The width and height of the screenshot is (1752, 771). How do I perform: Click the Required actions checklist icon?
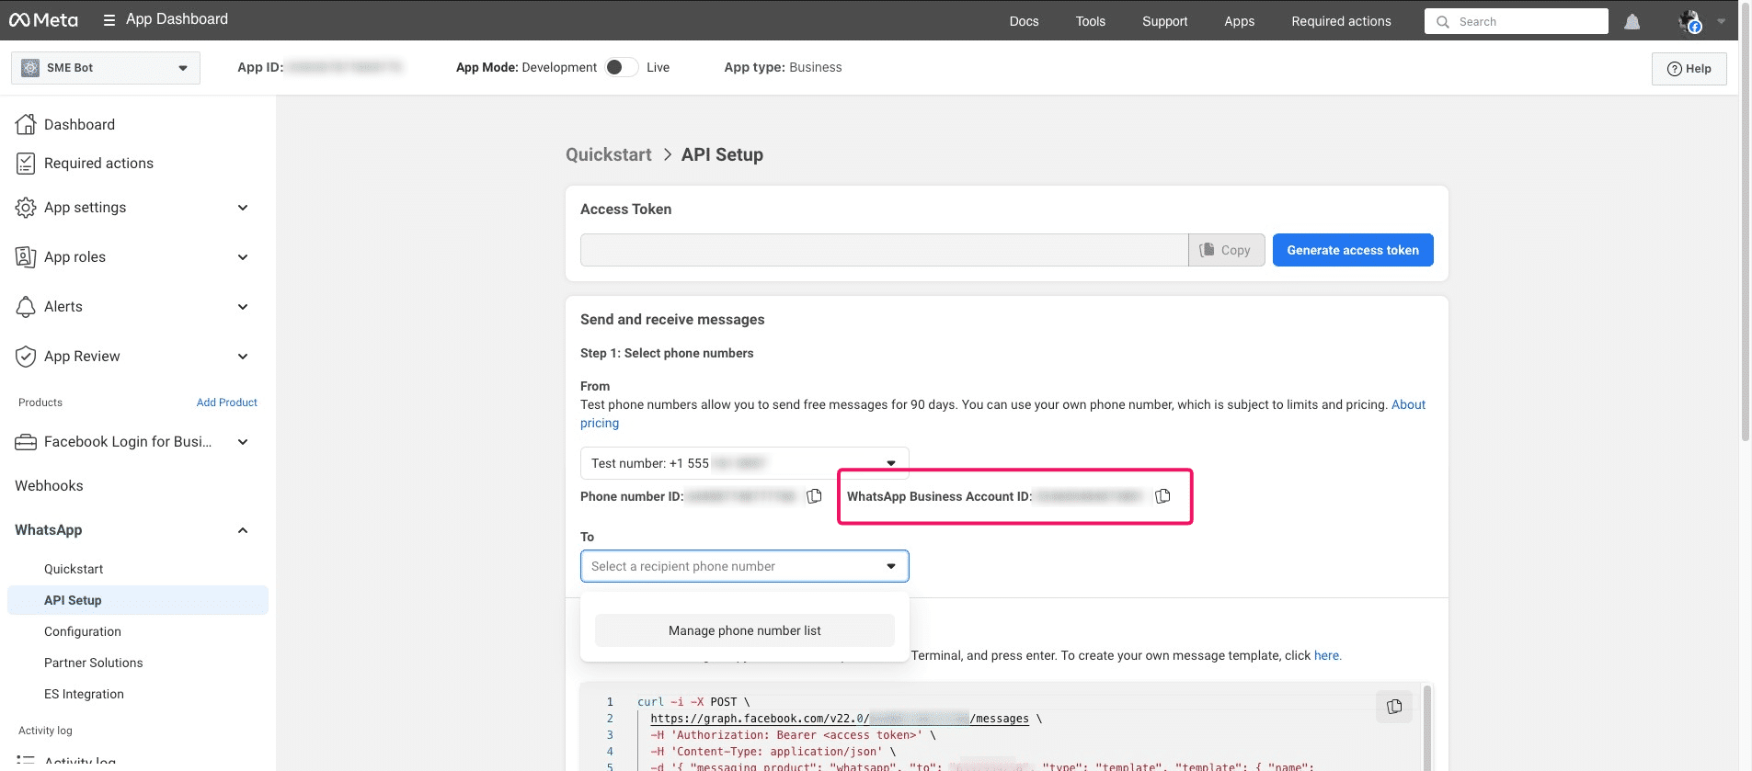(x=26, y=164)
